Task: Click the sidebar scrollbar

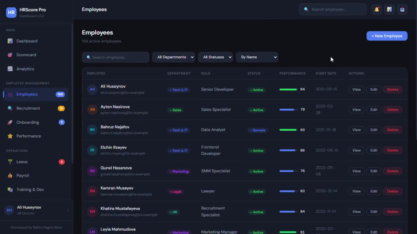Action: [x=72, y=94]
